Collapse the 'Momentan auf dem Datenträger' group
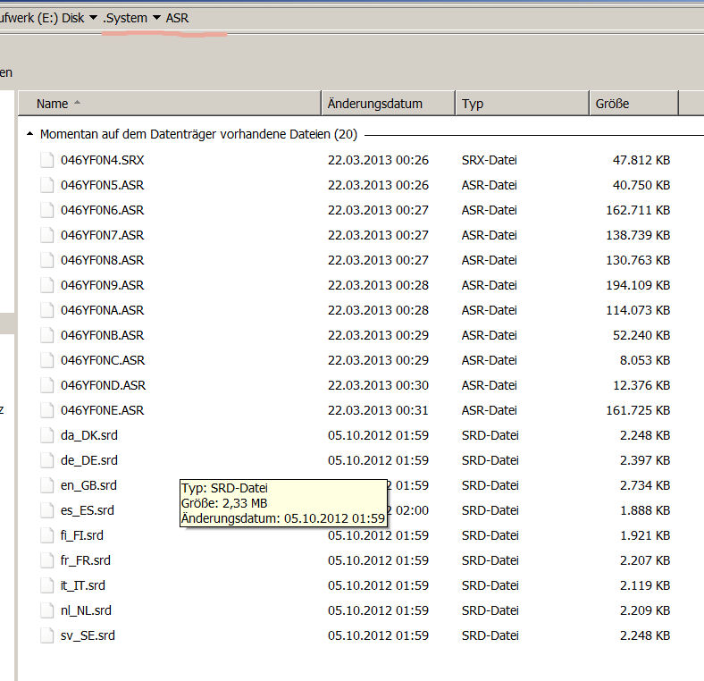The image size is (704, 681). [30, 135]
